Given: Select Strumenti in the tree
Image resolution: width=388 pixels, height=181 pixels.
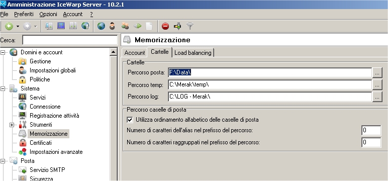Looking at the screenshot, I should 41,125.
